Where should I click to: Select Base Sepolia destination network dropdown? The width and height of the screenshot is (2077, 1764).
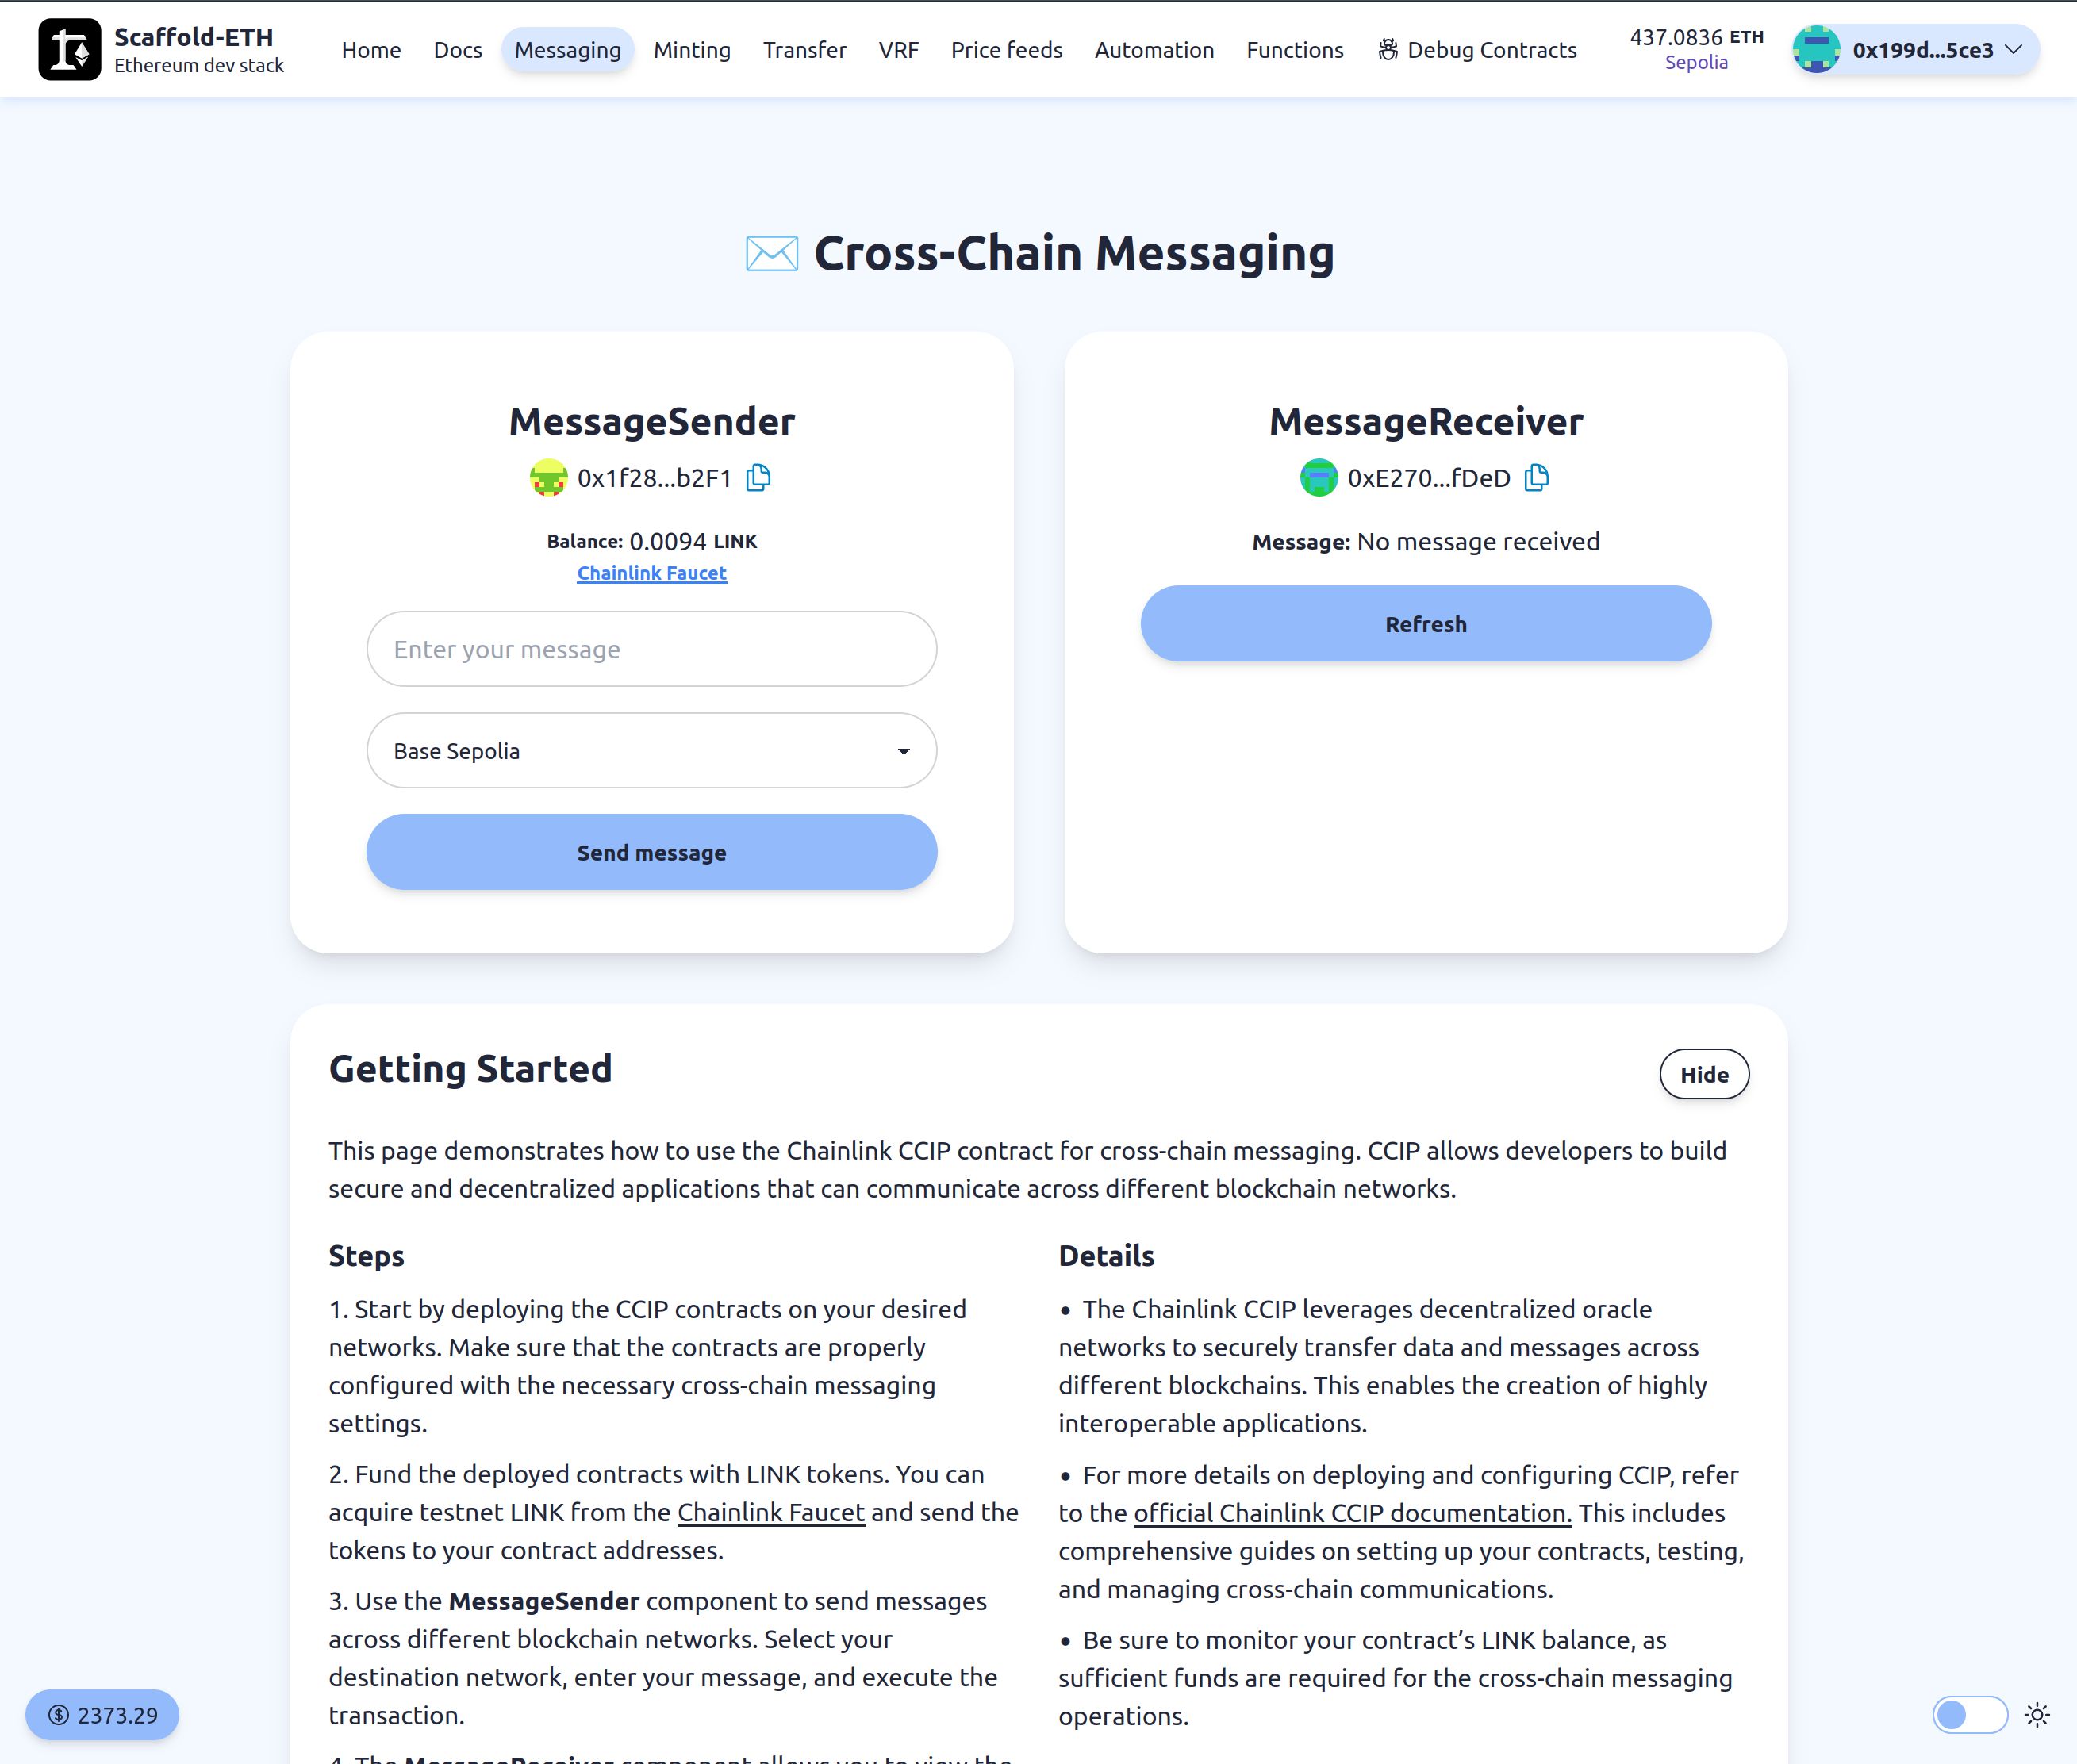[651, 751]
